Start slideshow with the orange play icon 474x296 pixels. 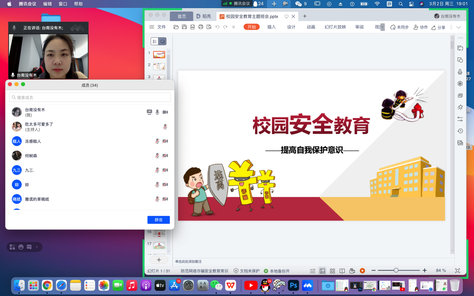coord(362,271)
